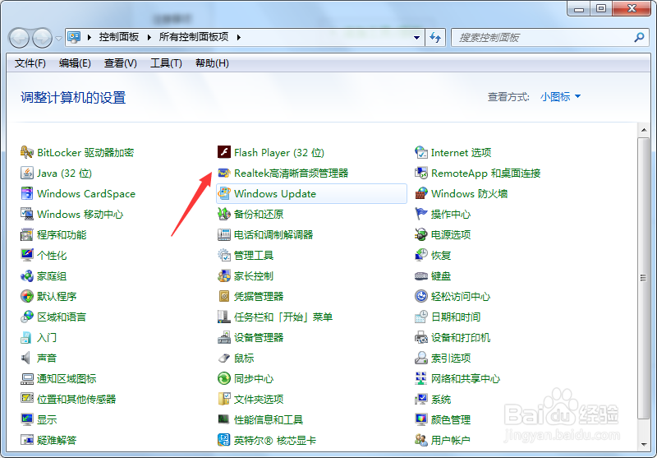Open the 同步中心 green icon
657x458 pixels.
[x=224, y=378]
